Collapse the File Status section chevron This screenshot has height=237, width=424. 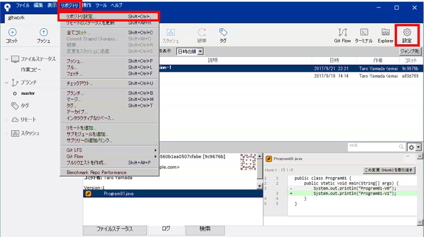pyautogui.click(x=7, y=59)
